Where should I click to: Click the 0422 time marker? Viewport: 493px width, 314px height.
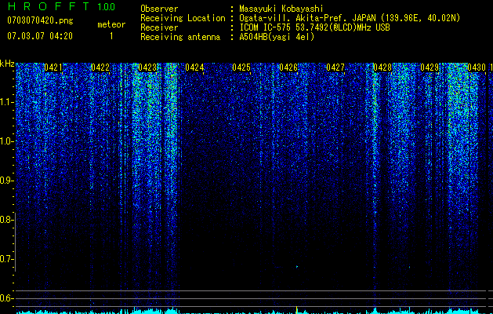click(x=100, y=68)
